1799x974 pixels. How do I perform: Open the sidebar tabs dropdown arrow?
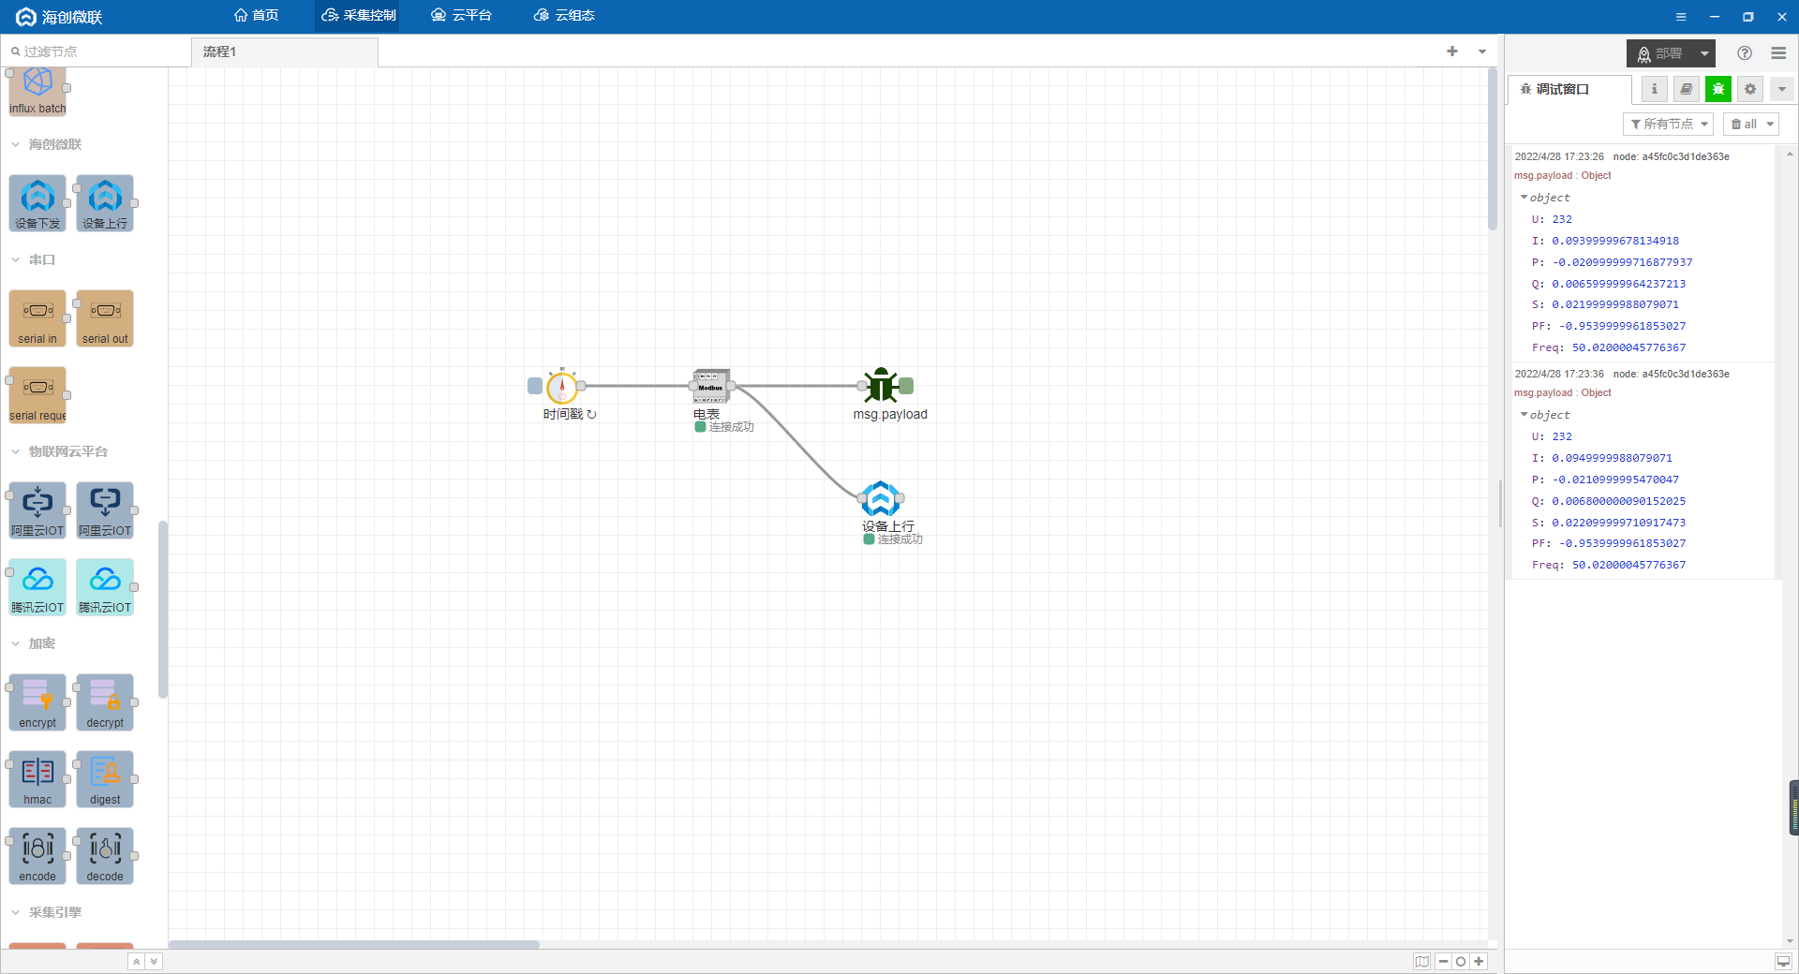point(1782,89)
